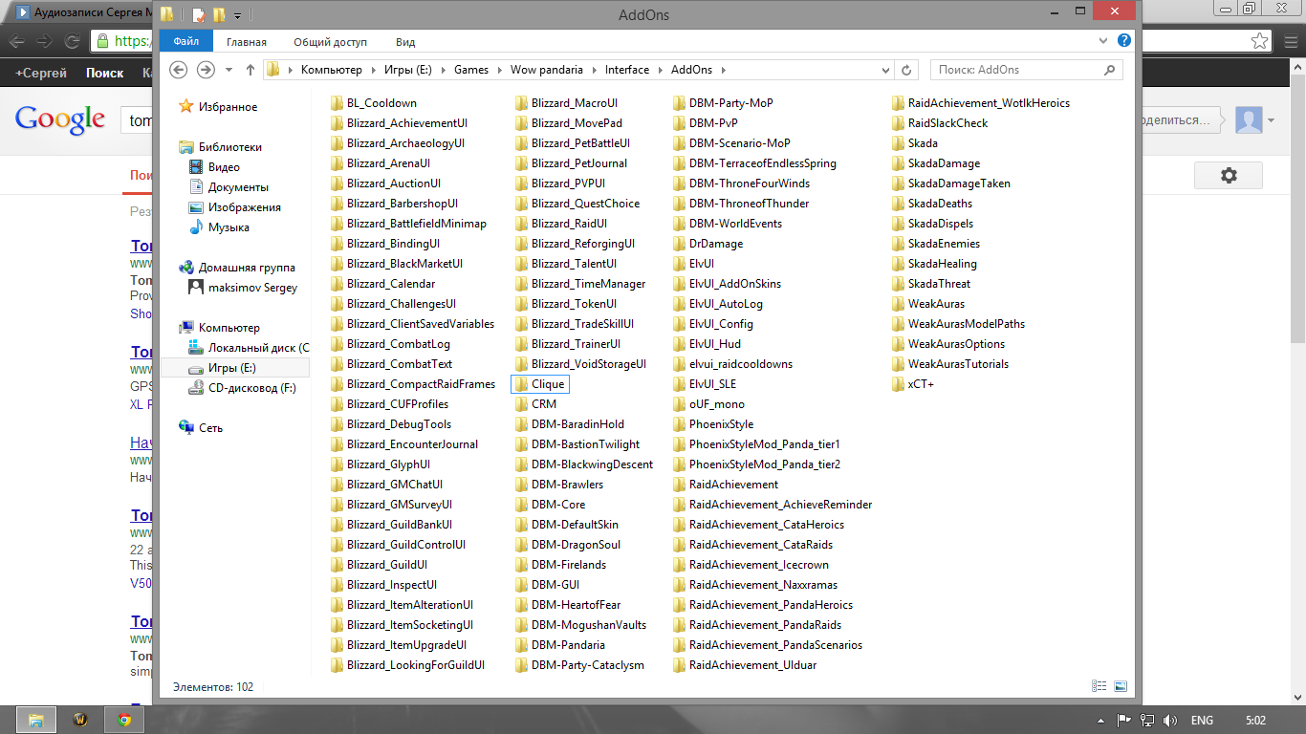Click the Up one level arrow
The height and width of the screenshot is (734, 1306).
tap(250, 70)
